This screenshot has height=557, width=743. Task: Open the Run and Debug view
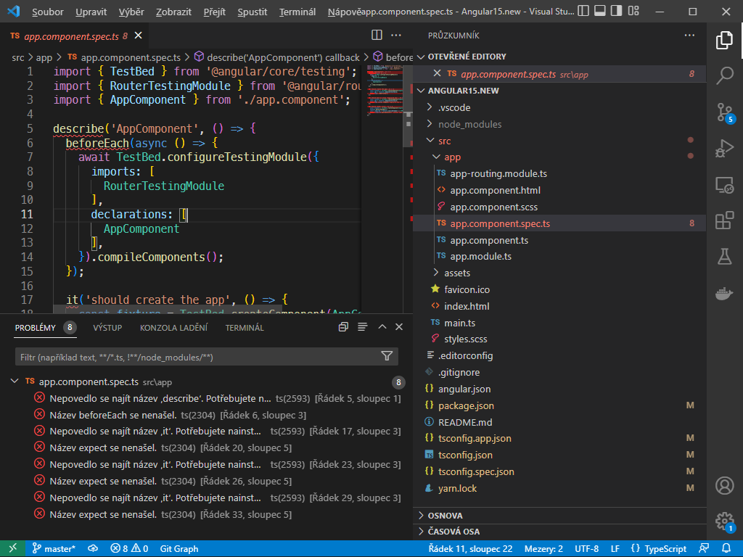tap(725, 149)
